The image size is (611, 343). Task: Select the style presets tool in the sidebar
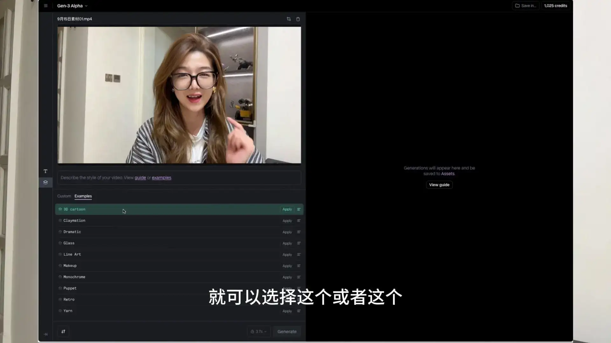45,182
